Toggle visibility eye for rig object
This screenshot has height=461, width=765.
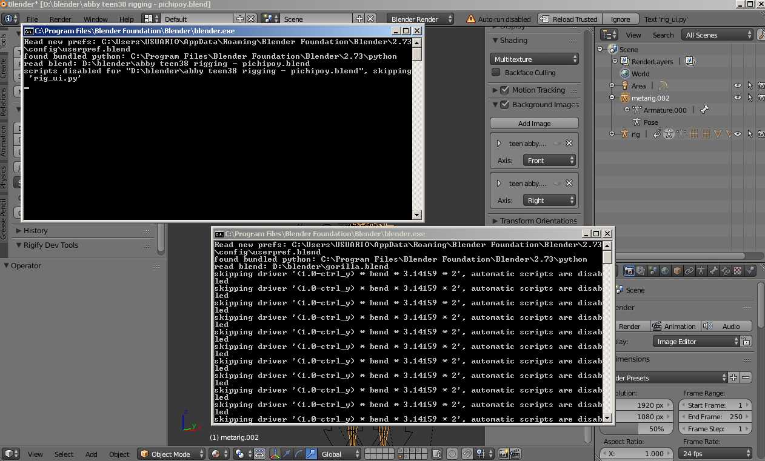(738, 134)
